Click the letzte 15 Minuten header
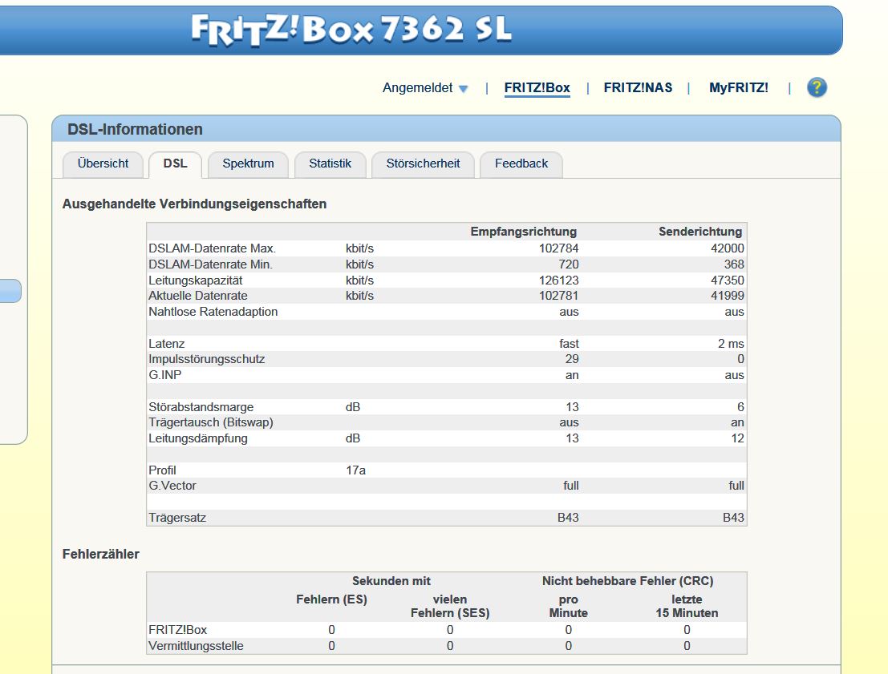 point(687,606)
